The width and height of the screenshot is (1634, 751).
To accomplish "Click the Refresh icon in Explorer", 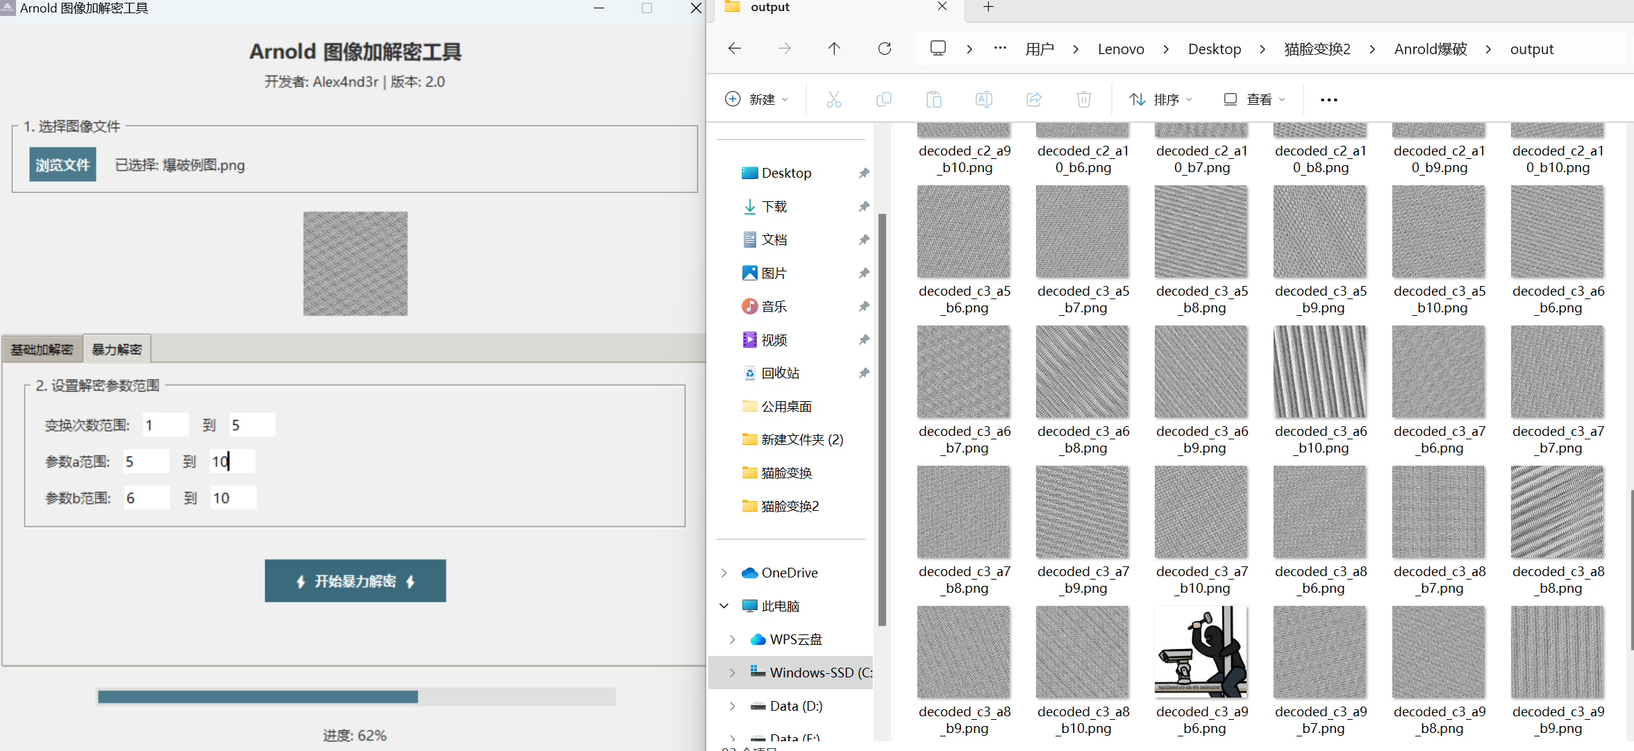I will [x=884, y=49].
